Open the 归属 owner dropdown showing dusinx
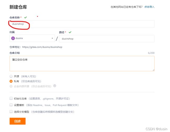The width and height of the screenshot is (170, 132). [x=32, y=38]
